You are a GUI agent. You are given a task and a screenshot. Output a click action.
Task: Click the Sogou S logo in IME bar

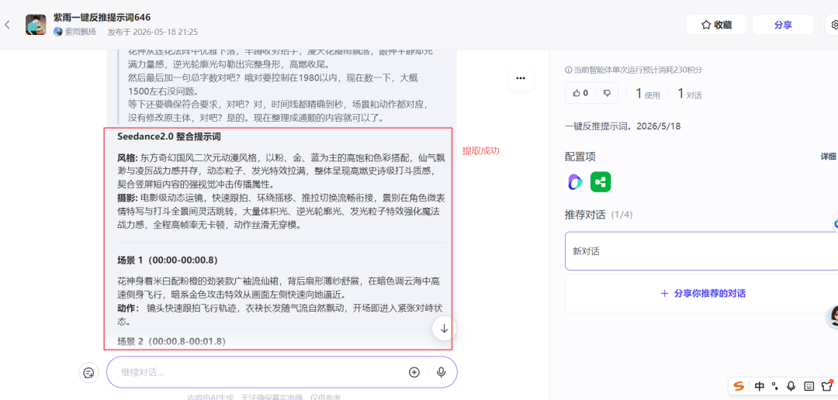(x=739, y=386)
